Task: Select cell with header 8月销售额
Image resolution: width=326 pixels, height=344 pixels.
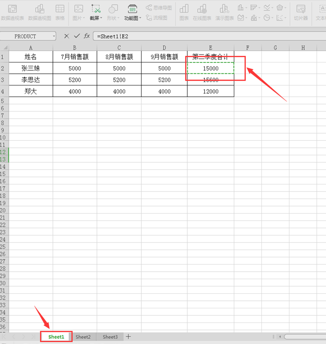Action: point(119,57)
